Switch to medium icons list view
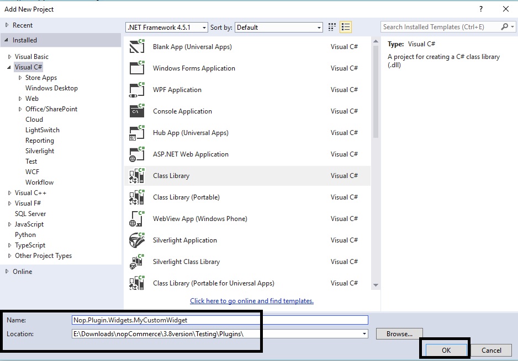This screenshot has width=518, height=361. coord(346,27)
